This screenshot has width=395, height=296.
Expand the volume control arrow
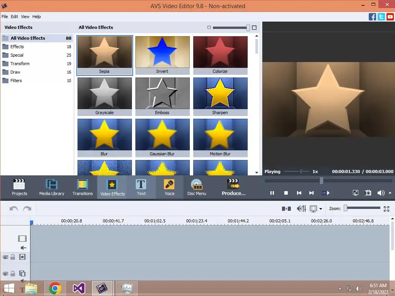click(390, 193)
